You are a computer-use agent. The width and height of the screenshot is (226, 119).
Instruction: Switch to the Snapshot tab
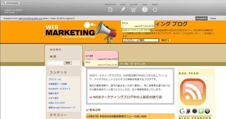[201, 18]
